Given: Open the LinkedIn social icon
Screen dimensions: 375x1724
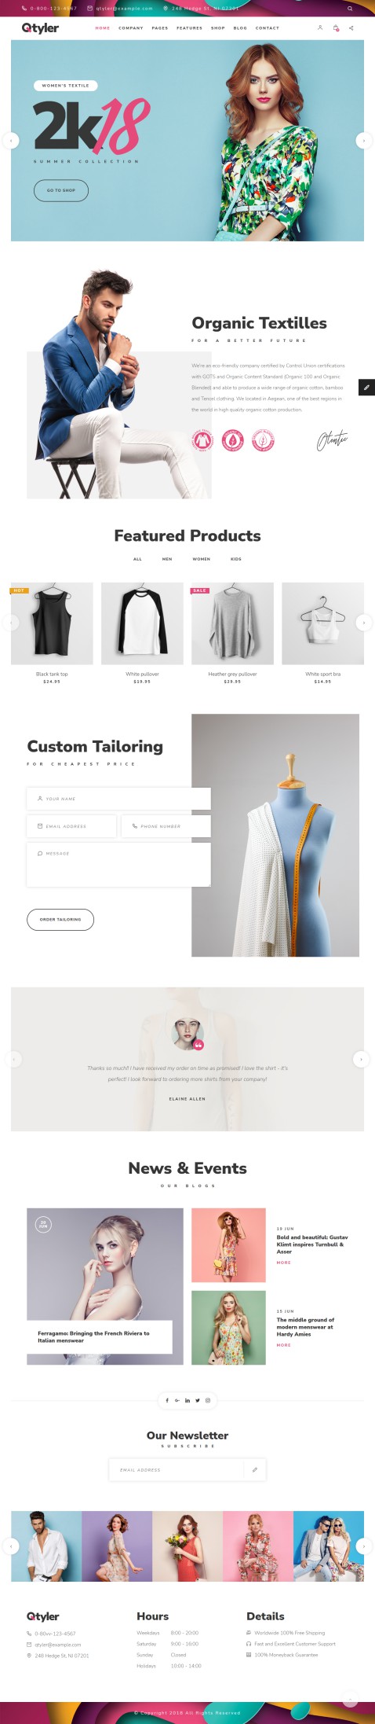Looking at the screenshot, I should point(187,1400).
